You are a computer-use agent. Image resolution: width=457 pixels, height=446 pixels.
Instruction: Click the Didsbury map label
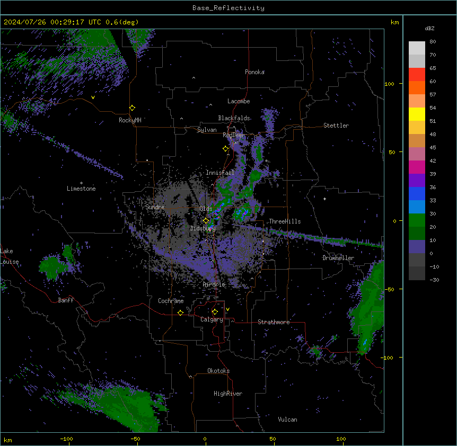(203, 228)
